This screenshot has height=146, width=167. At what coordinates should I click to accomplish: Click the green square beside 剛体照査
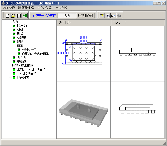click(x=14, y=78)
